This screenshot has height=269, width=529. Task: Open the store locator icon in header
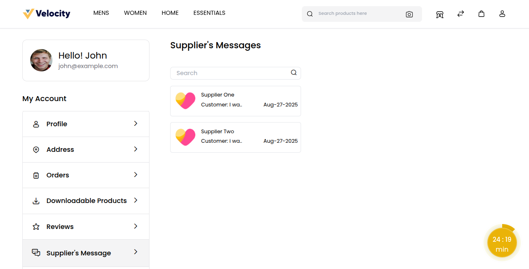pyautogui.click(x=440, y=14)
